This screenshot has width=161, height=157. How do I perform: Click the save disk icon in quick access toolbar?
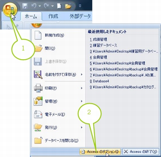click(x=25, y=6)
